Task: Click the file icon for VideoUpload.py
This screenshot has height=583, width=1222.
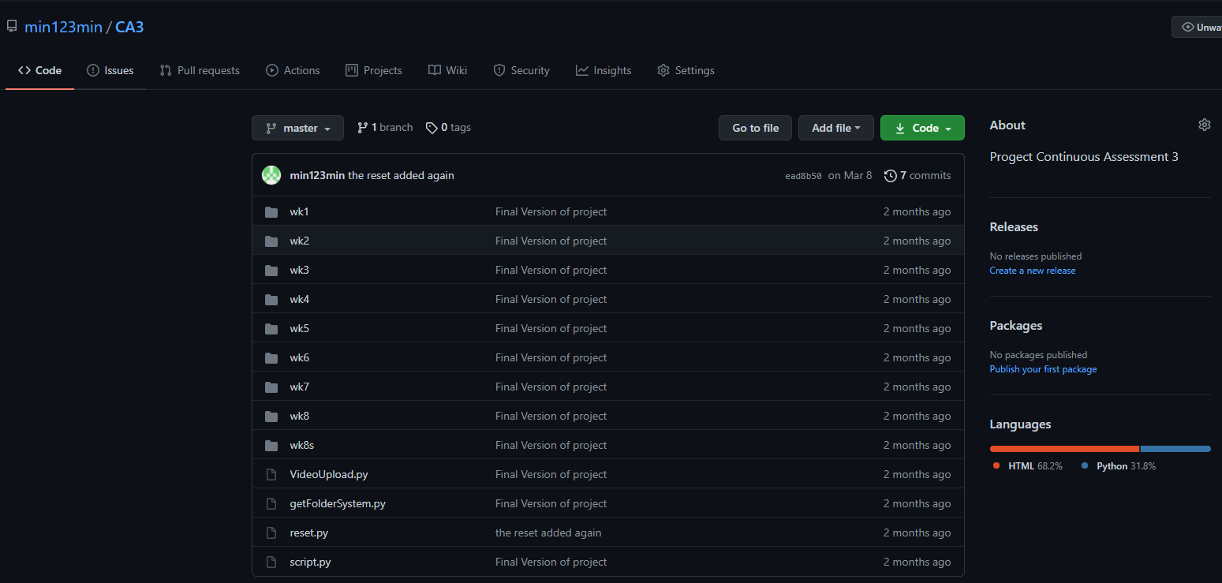Action: pyautogui.click(x=271, y=475)
